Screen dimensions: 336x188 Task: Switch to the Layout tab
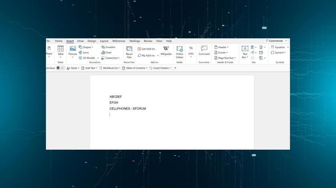[104, 41]
